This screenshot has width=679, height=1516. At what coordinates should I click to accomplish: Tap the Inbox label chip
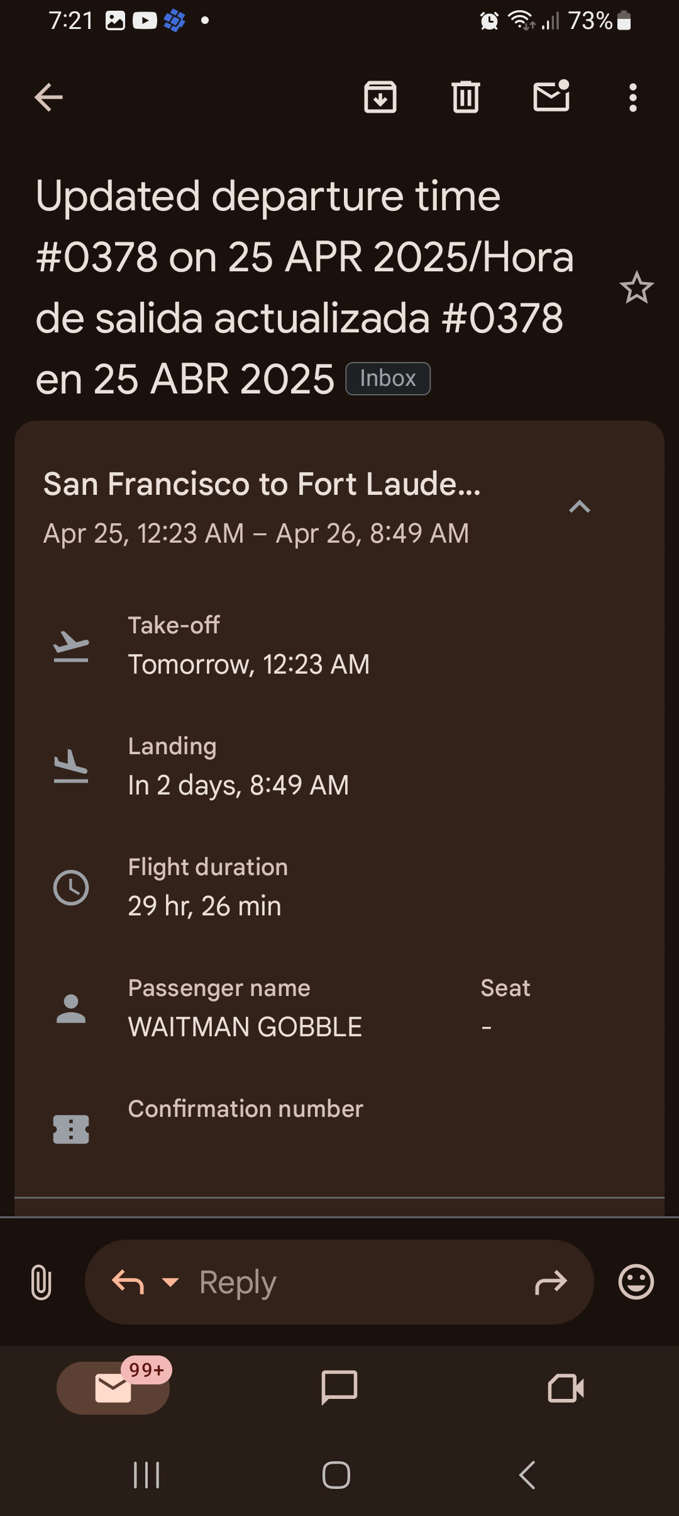[388, 378]
